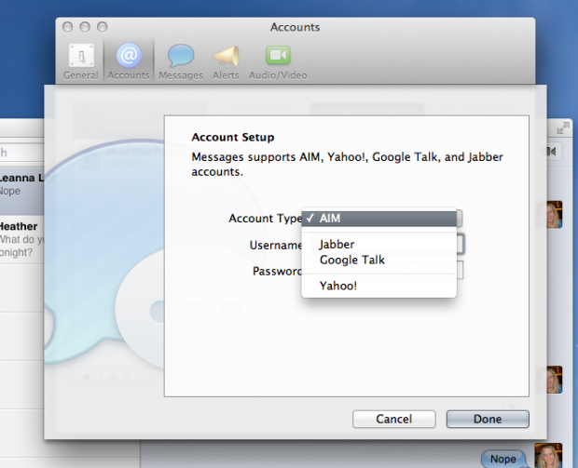Viewport: 578px width, 468px height.
Task: Zoom the Accounts window
Action: tap(103, 27)
